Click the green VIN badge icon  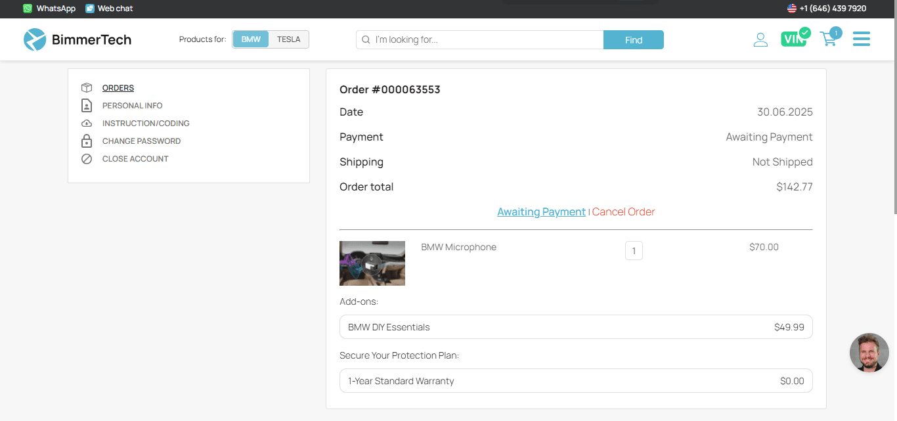click(794, 39)
